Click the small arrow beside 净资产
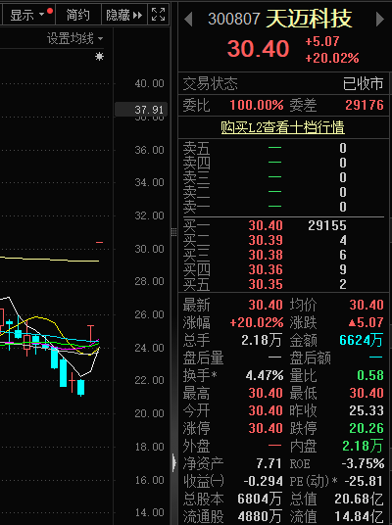Viewport: 392px width, 525px height. 174,462
